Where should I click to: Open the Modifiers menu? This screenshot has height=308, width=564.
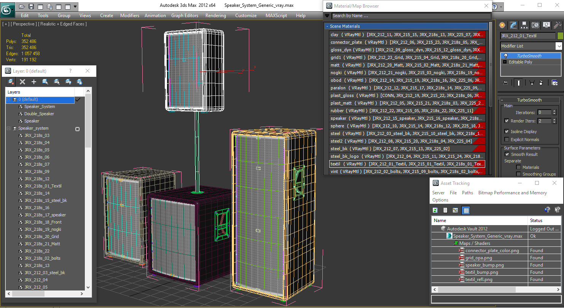(130, 16)
